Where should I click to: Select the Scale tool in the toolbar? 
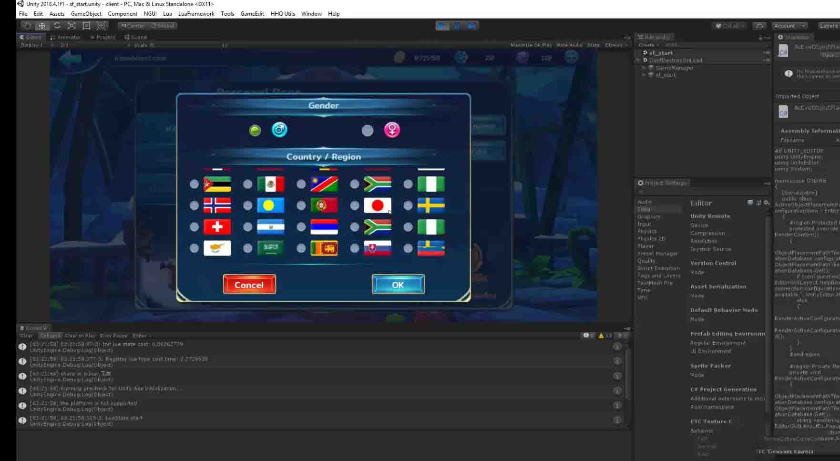(x=72, y=26)
